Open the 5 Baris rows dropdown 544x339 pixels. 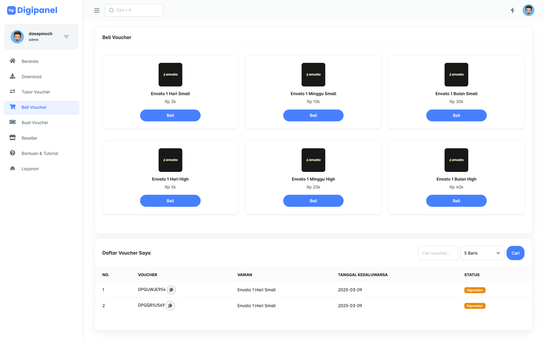pyautogui.click(x=482, y=253)
